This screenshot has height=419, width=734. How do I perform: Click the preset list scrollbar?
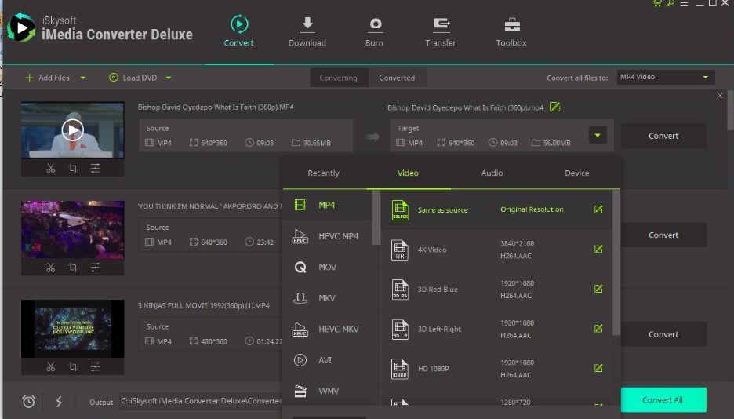coord(616,263)
